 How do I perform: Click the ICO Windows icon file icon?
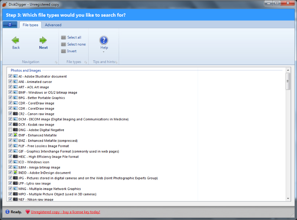point(15,162)
